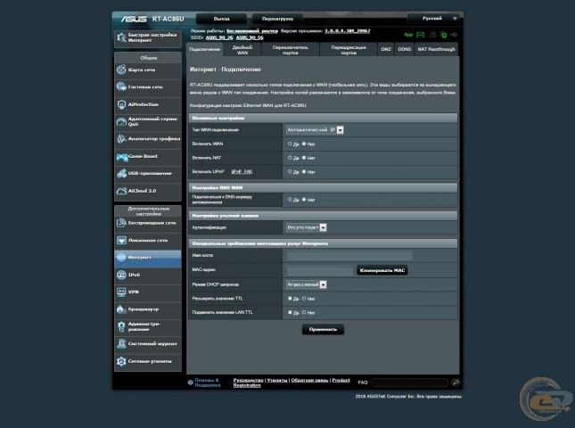Screen dimensions: 575x428
Task: Switch to the Переключатель портов tab
Action: (x=290, y=50)
